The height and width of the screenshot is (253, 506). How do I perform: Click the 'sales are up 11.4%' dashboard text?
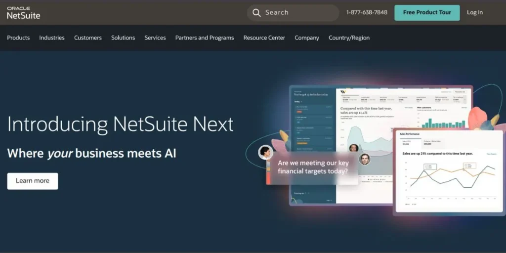367,111
